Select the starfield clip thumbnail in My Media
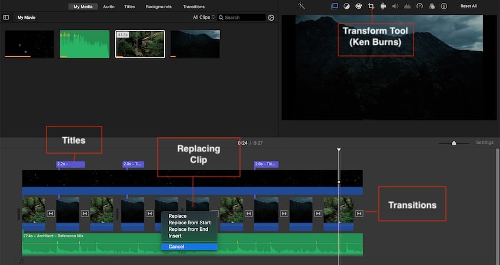This screenshot has width=500, height=265. [x=29, y=44]
